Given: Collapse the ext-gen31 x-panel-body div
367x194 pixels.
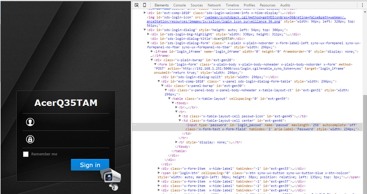Looking at the screenshot, I should 166,90.
